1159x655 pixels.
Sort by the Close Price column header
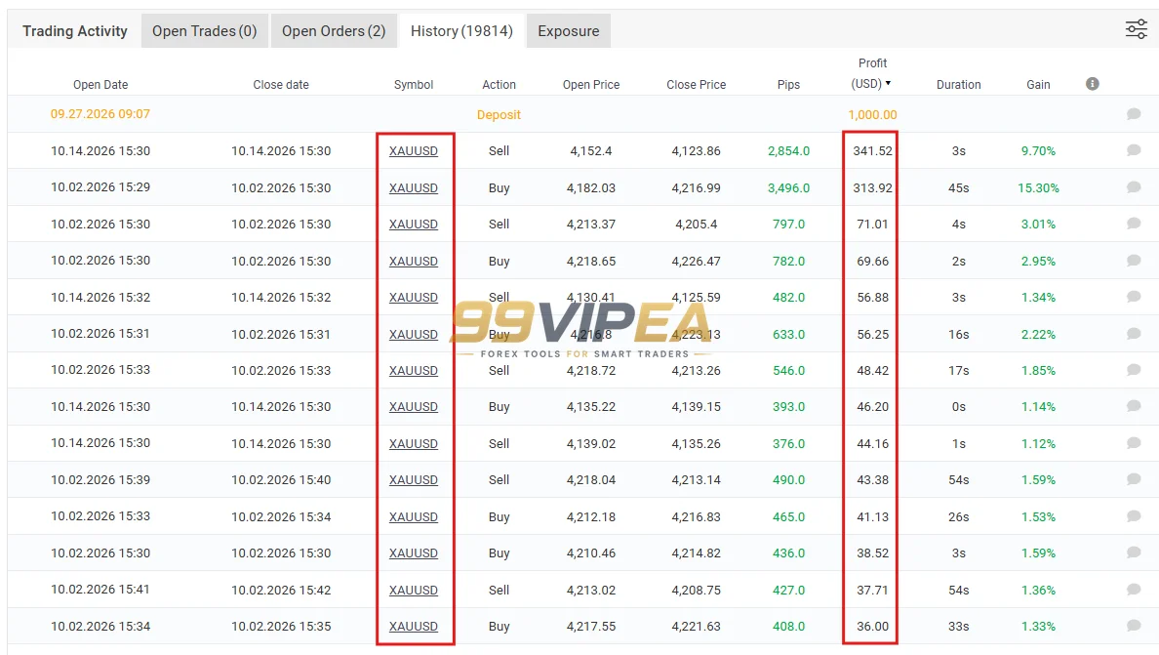pos(697,84)
